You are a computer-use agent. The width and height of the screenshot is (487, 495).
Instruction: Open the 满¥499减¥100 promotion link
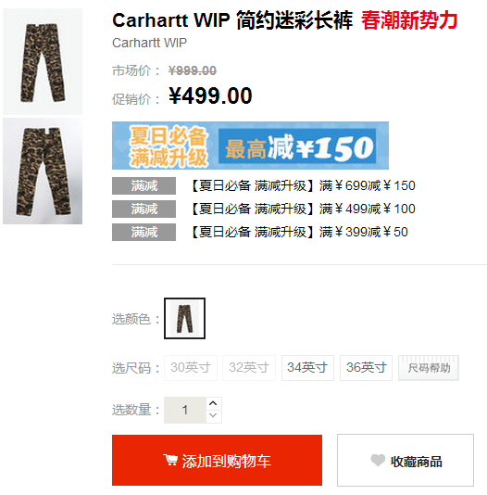pos(304,209)
